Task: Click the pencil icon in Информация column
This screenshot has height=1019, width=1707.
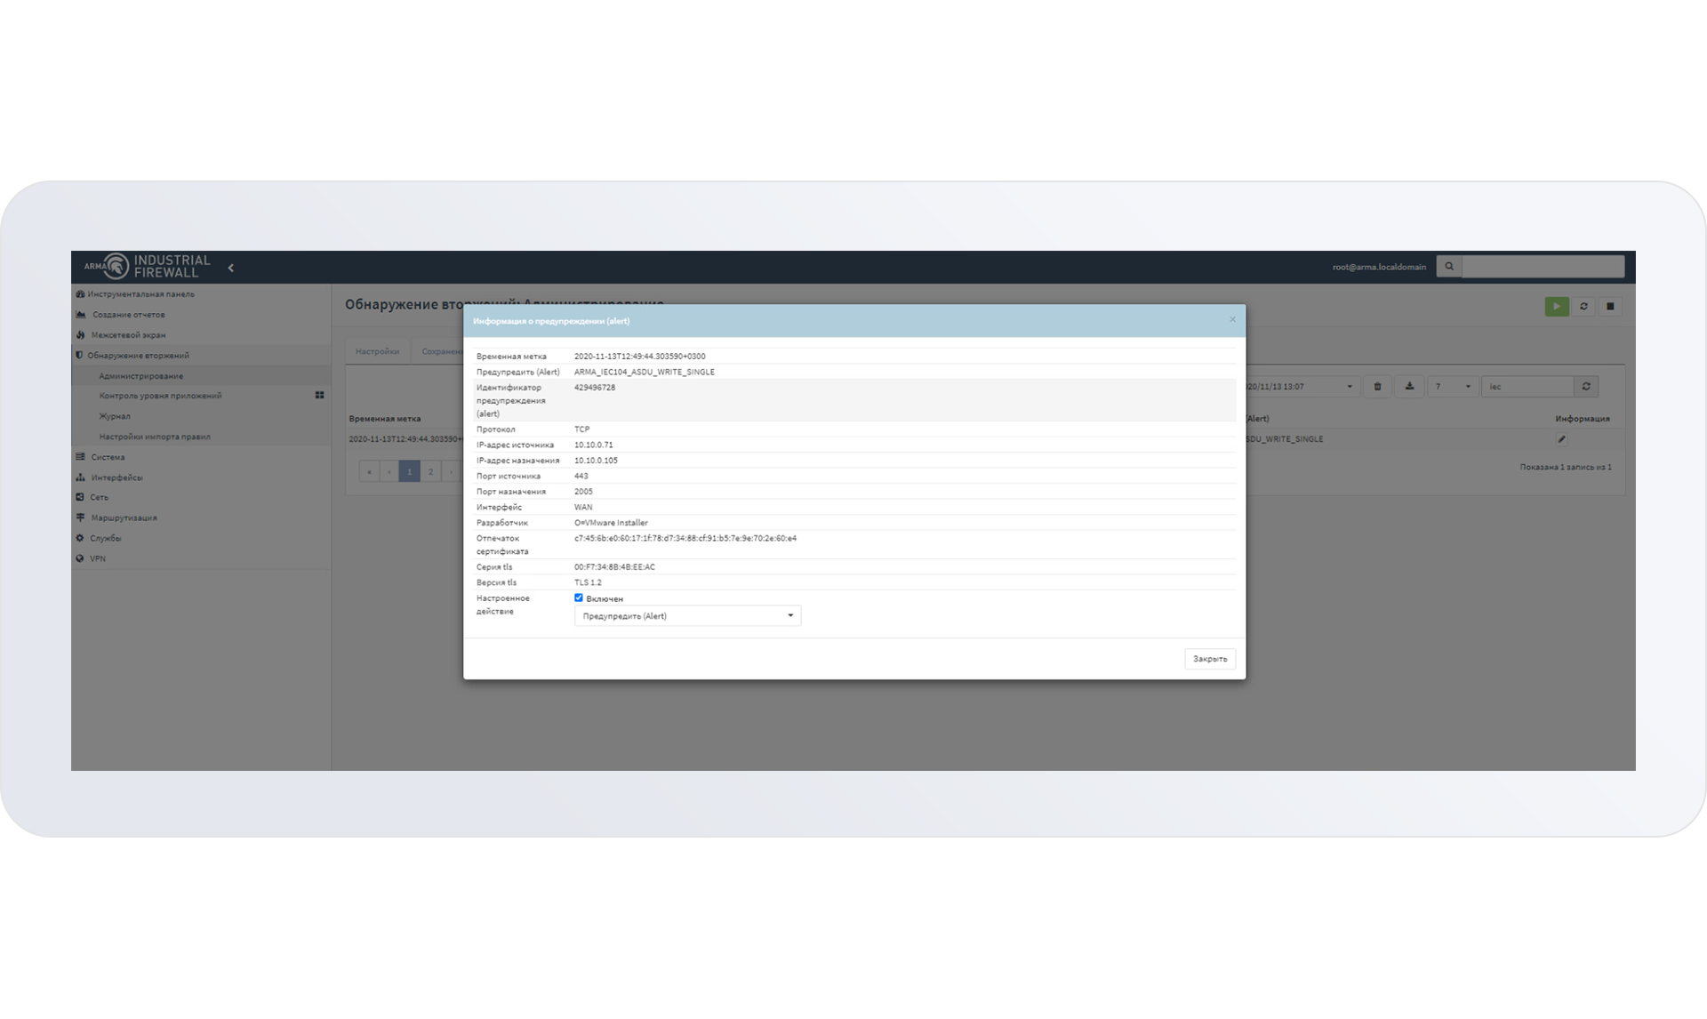Action: click(1561, 439)
